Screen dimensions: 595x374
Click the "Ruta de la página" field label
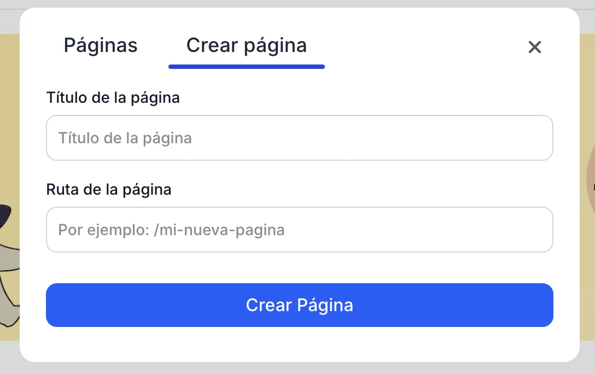tap(109, 190)
